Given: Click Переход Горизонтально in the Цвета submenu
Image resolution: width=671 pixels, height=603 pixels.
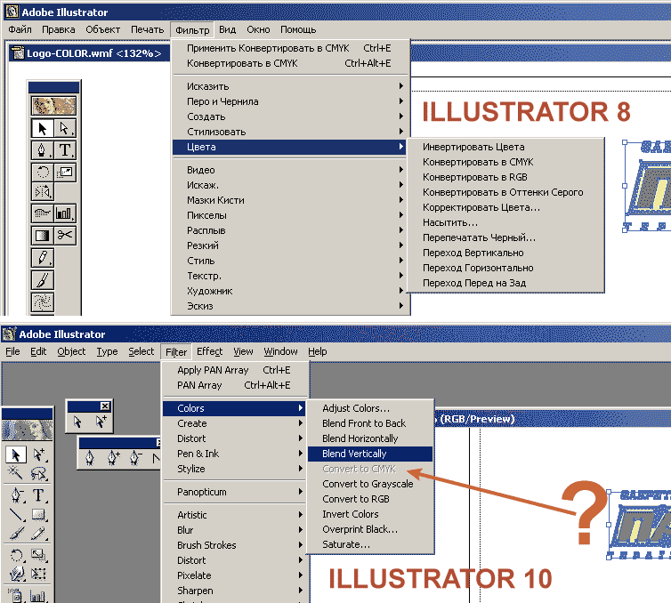Looking at the screenshot, I should click(505, 268).
